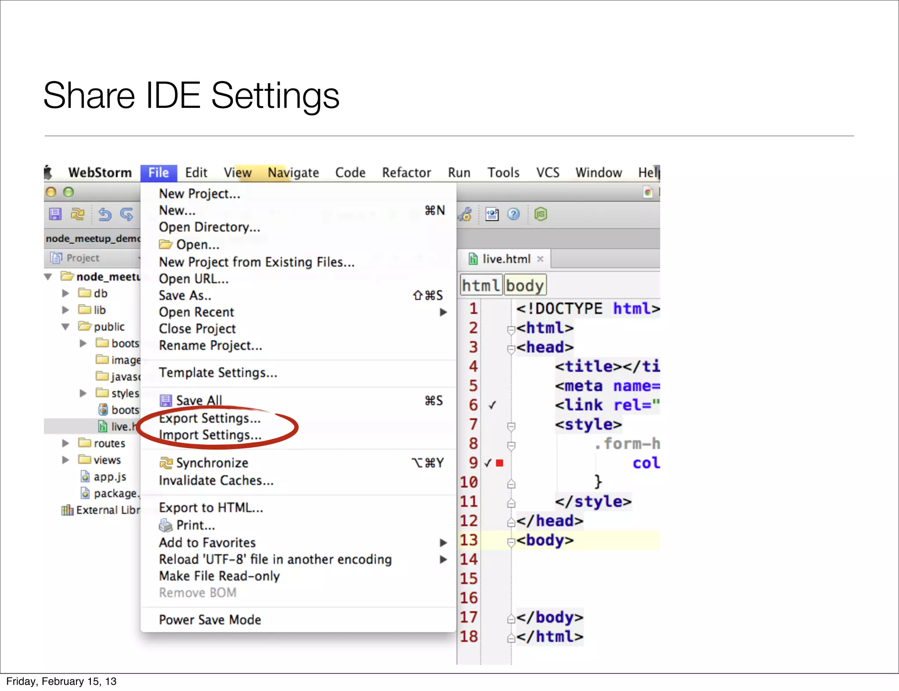Choose Save As.. menu item
The height and width of the screenshot is (691, 899).
(298, 296)
